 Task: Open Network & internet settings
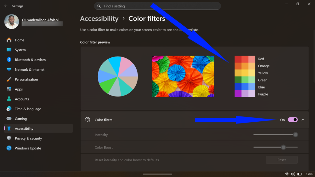(x=9, y=69)
